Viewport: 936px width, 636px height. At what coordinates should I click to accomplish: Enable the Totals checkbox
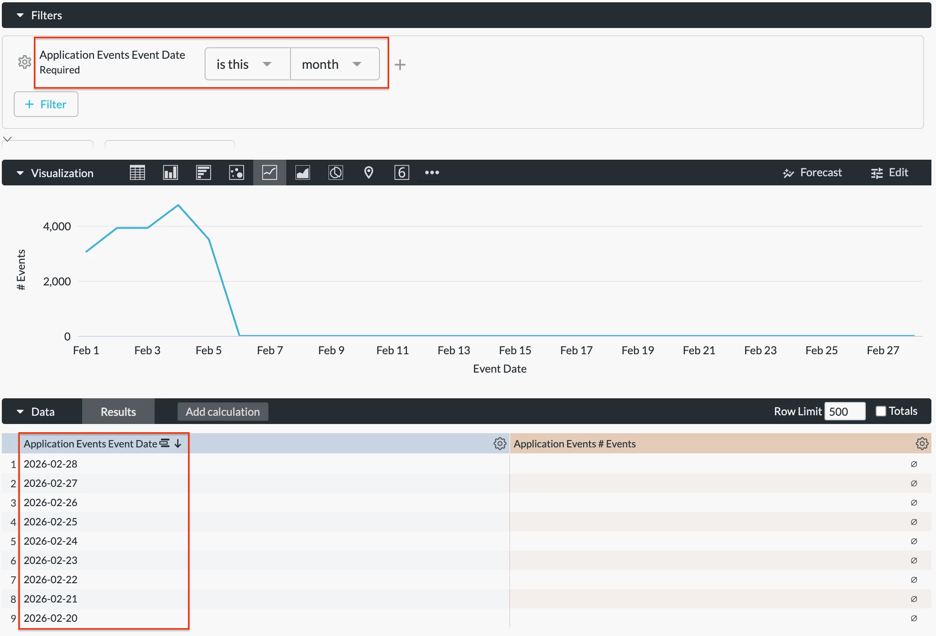pyautogui.click(x=880, y=411)
